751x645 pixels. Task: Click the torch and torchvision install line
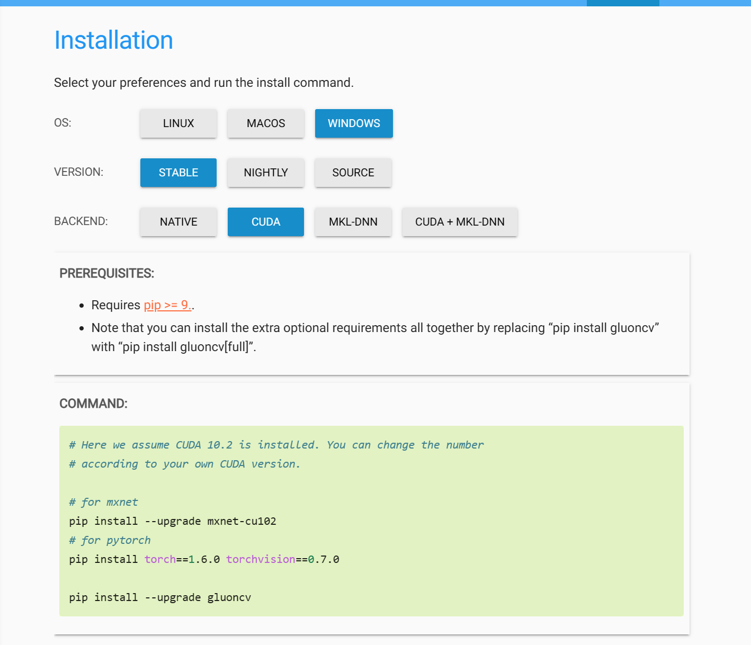[204, 559]
